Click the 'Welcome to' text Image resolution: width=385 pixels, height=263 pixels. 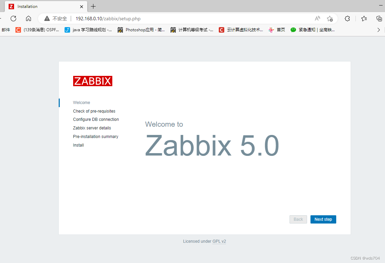pos(164,124)
